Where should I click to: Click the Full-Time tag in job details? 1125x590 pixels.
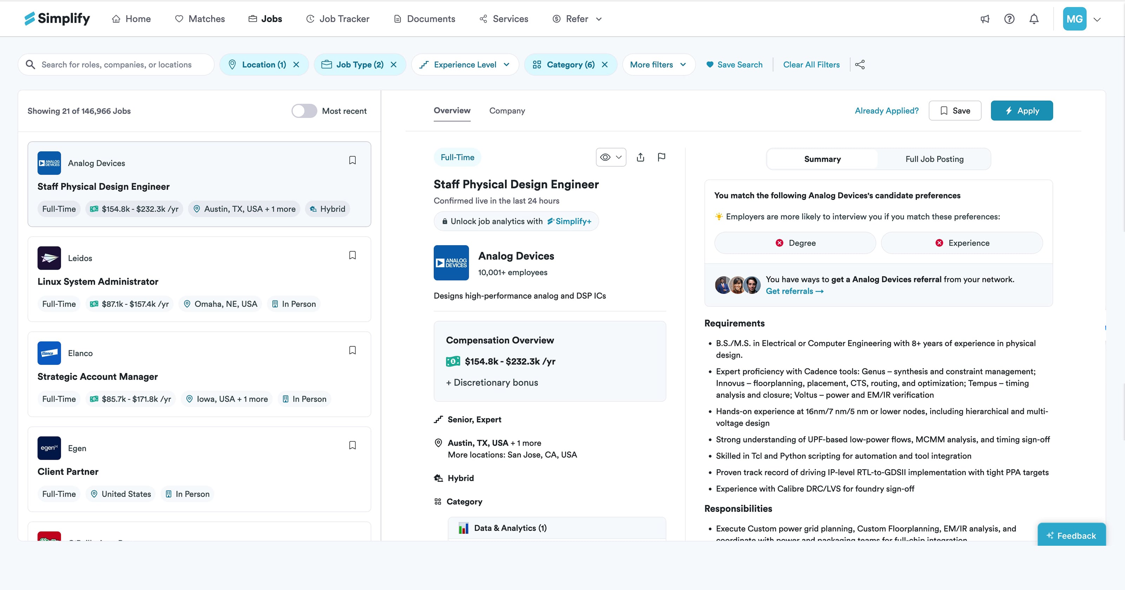point(457,157)
